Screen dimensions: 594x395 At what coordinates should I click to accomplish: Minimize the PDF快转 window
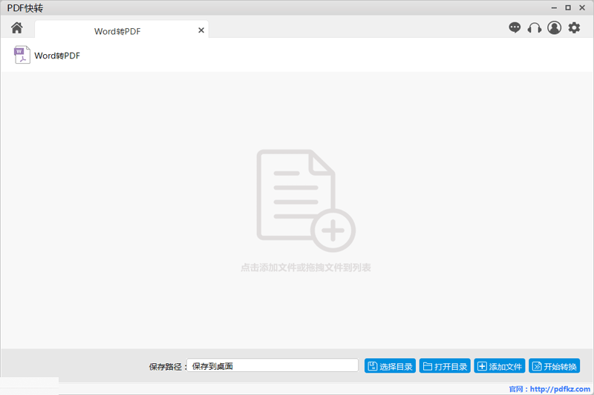(554, 7)
